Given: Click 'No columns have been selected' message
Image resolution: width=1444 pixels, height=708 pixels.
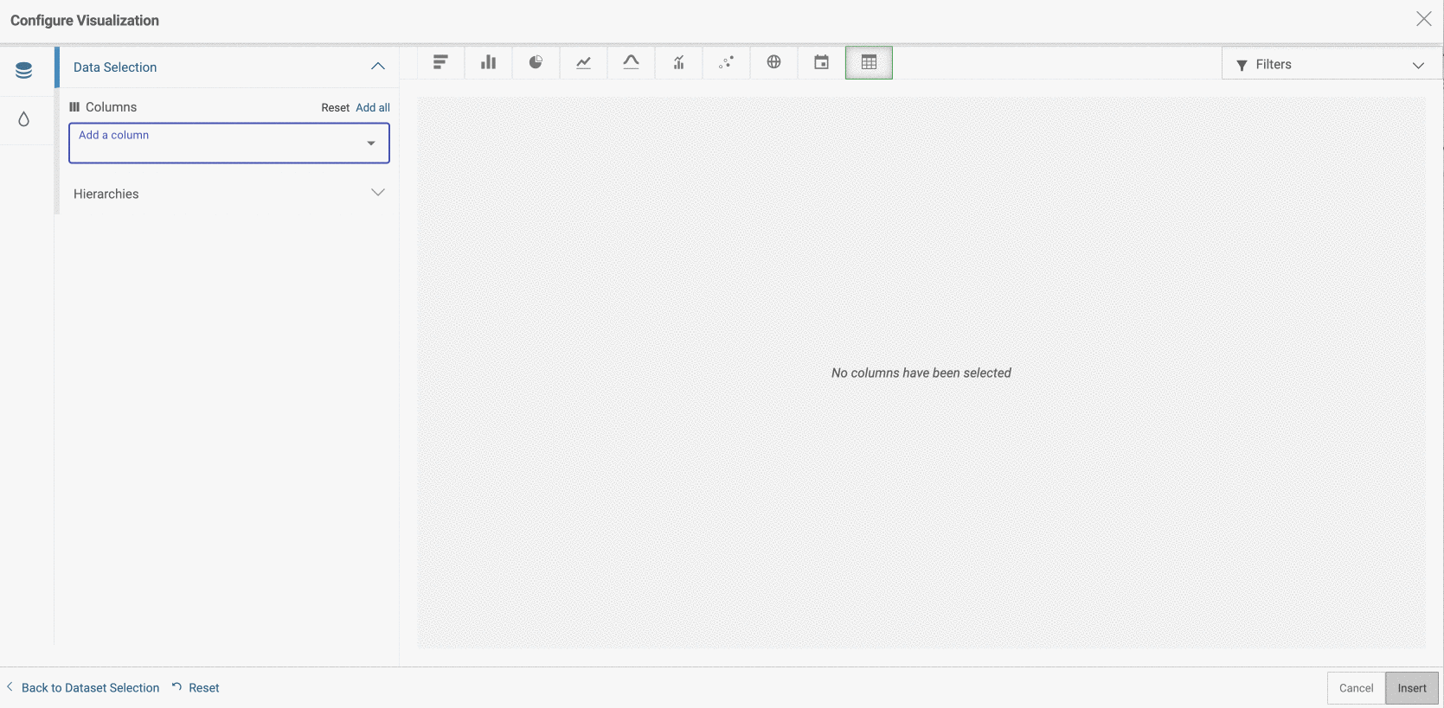Looking at the screenshot, I should pos(921,373).
